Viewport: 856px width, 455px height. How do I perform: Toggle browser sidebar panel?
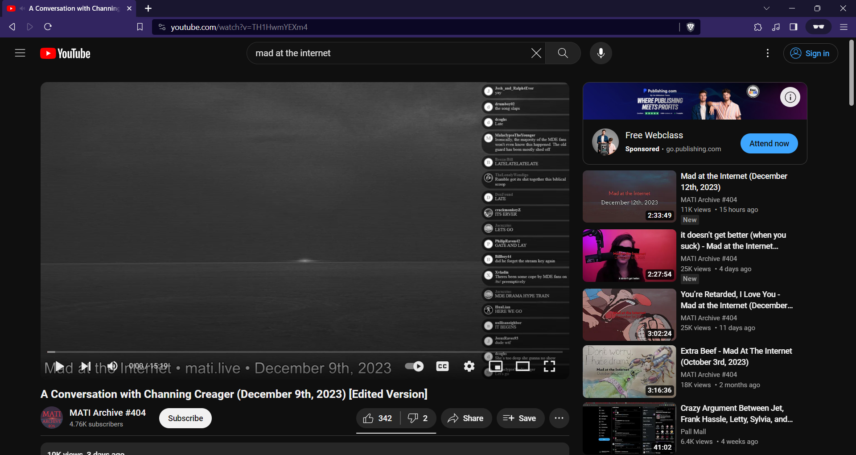794,27
